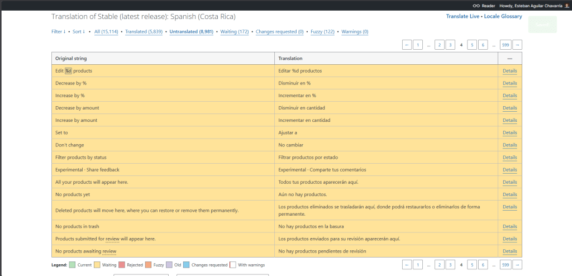This screenshot has width=572, height=276.
Task: Open Translate Live link
Action: pos(463,16)
